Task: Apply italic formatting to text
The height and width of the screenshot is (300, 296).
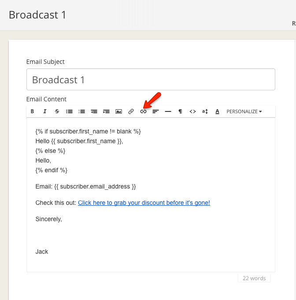Action: point(45,111)
